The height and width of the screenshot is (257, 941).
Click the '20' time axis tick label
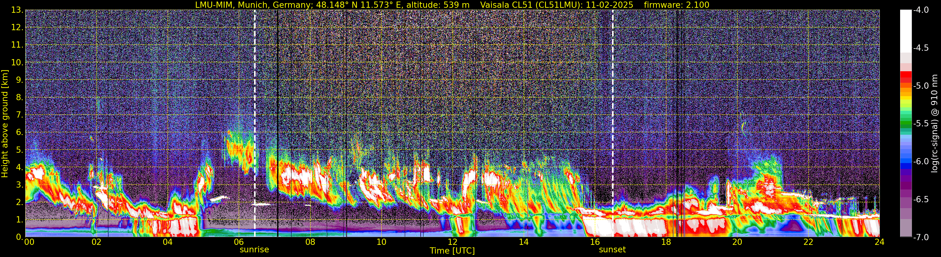click(737, 242)
